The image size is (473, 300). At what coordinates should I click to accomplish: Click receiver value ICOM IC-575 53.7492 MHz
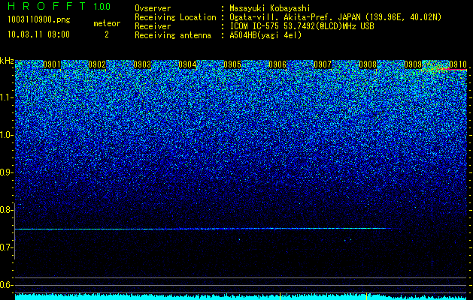click(302, 26)
